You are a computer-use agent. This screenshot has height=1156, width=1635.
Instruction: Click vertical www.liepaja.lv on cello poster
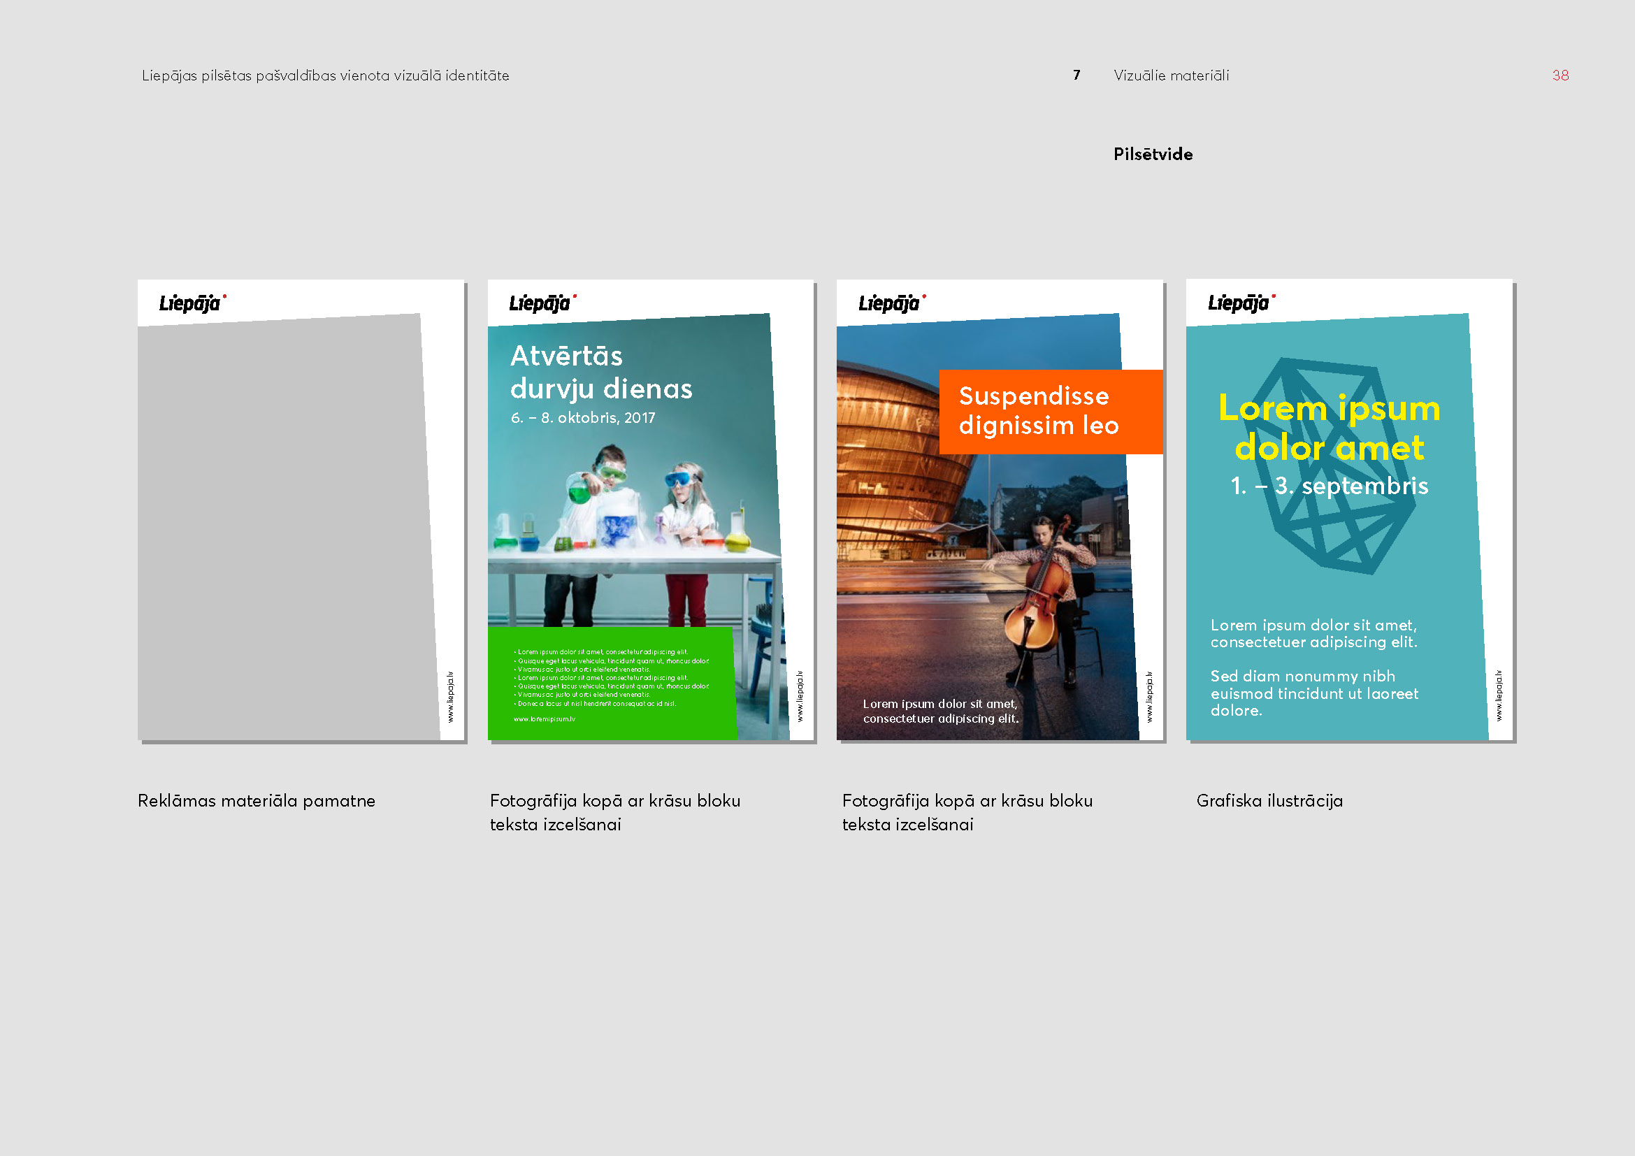[1148, 696]
